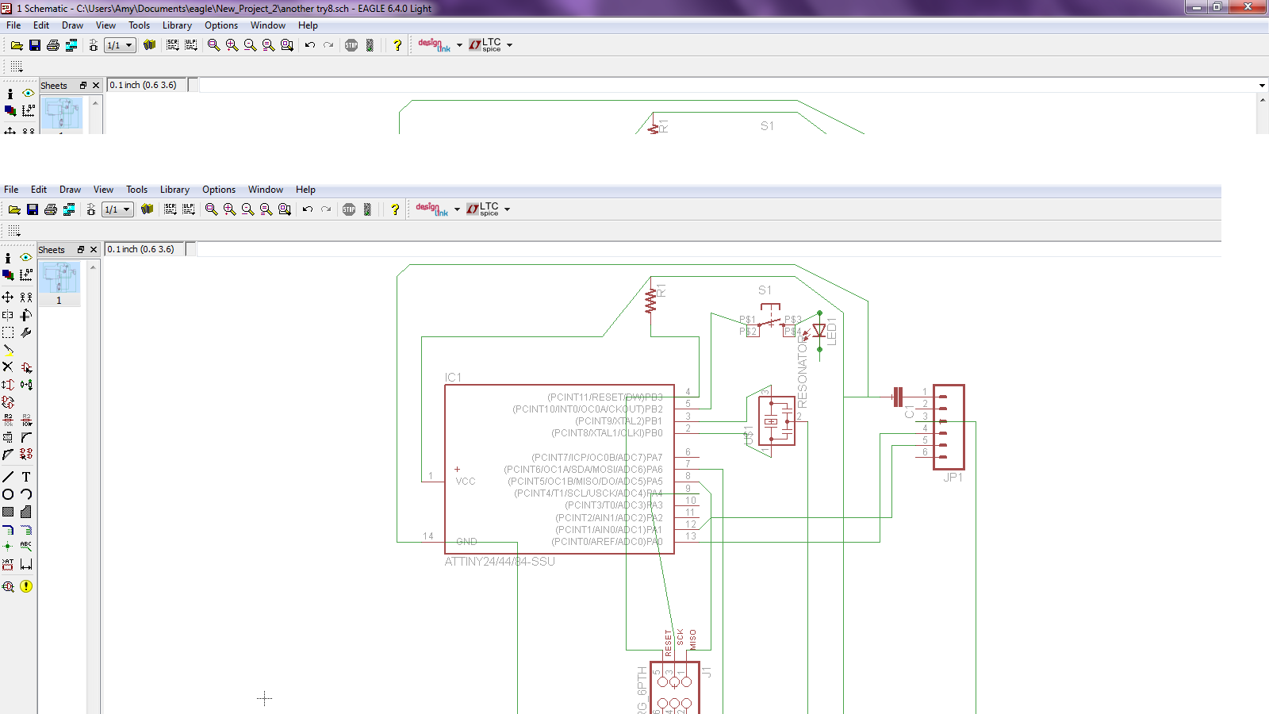Select the Net tool
The width and height of the screenshot is (1269, 714).
26,529
